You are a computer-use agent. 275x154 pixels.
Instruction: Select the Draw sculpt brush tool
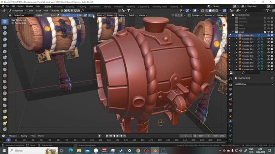[5, 21]
